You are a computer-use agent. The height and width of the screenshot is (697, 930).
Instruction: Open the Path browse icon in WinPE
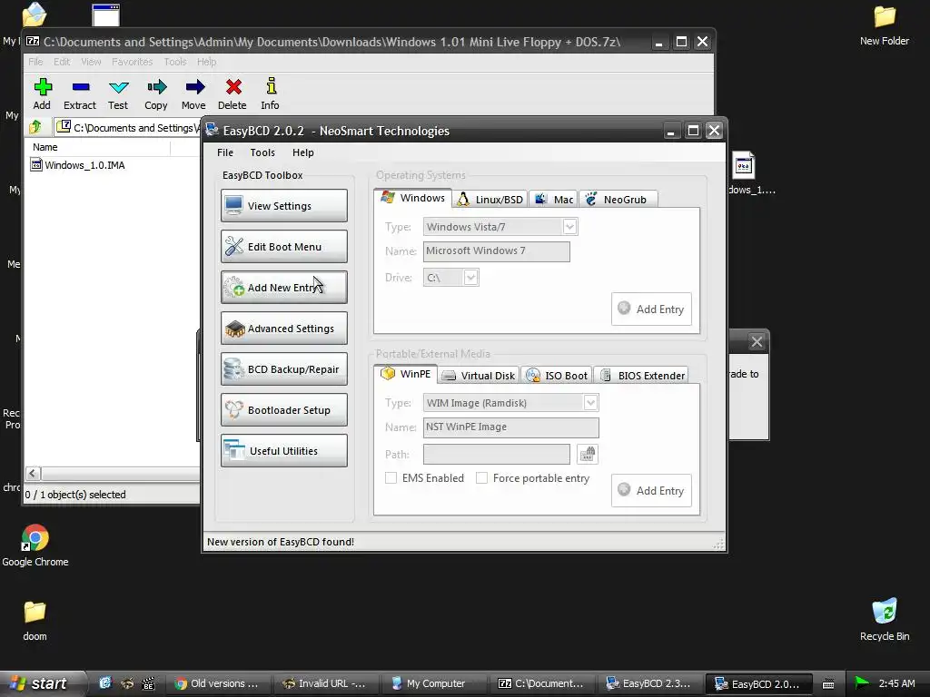point(588,455)
